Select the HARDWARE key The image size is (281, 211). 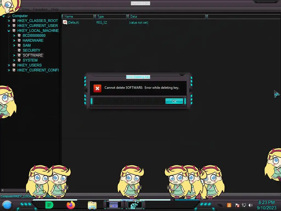[33, 41]
